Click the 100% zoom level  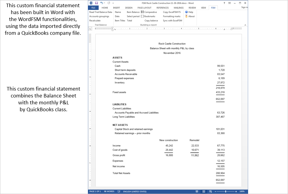coord(242,191)
